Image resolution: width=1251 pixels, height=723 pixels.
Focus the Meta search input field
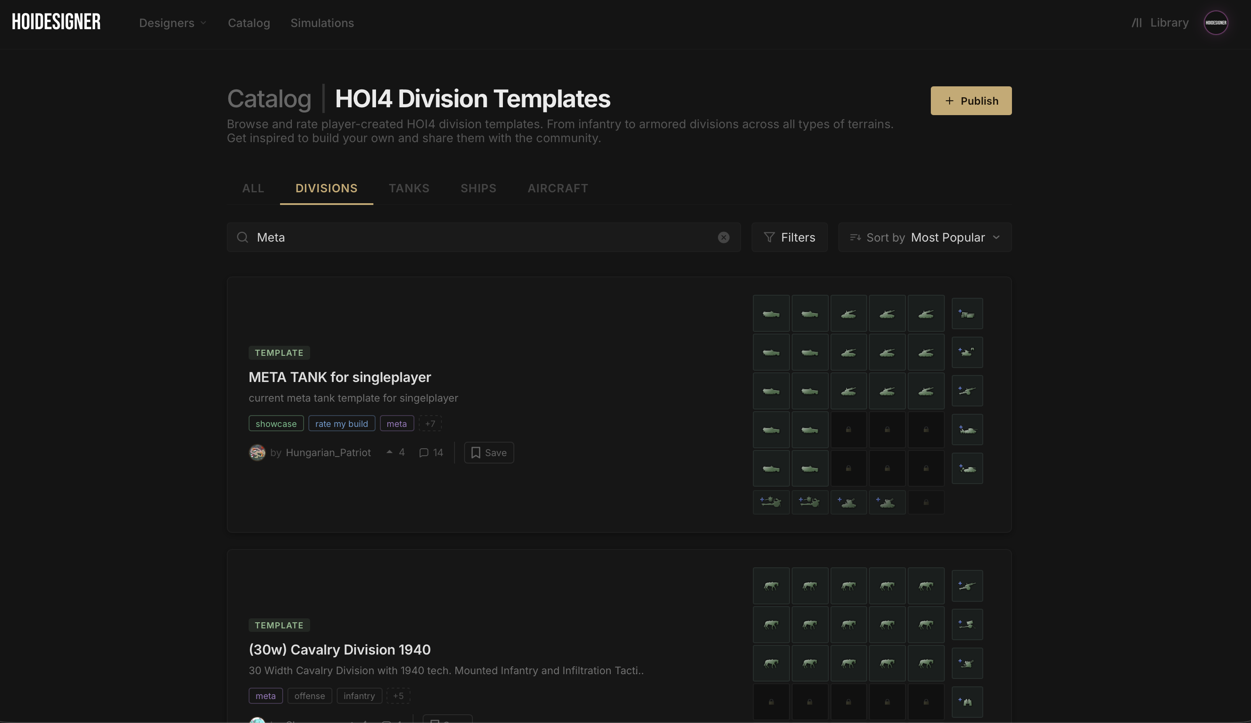pyautogui.click(x=484, y=237)
